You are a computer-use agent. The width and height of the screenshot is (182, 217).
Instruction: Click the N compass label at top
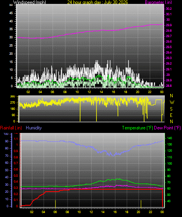tap(171, 96)
